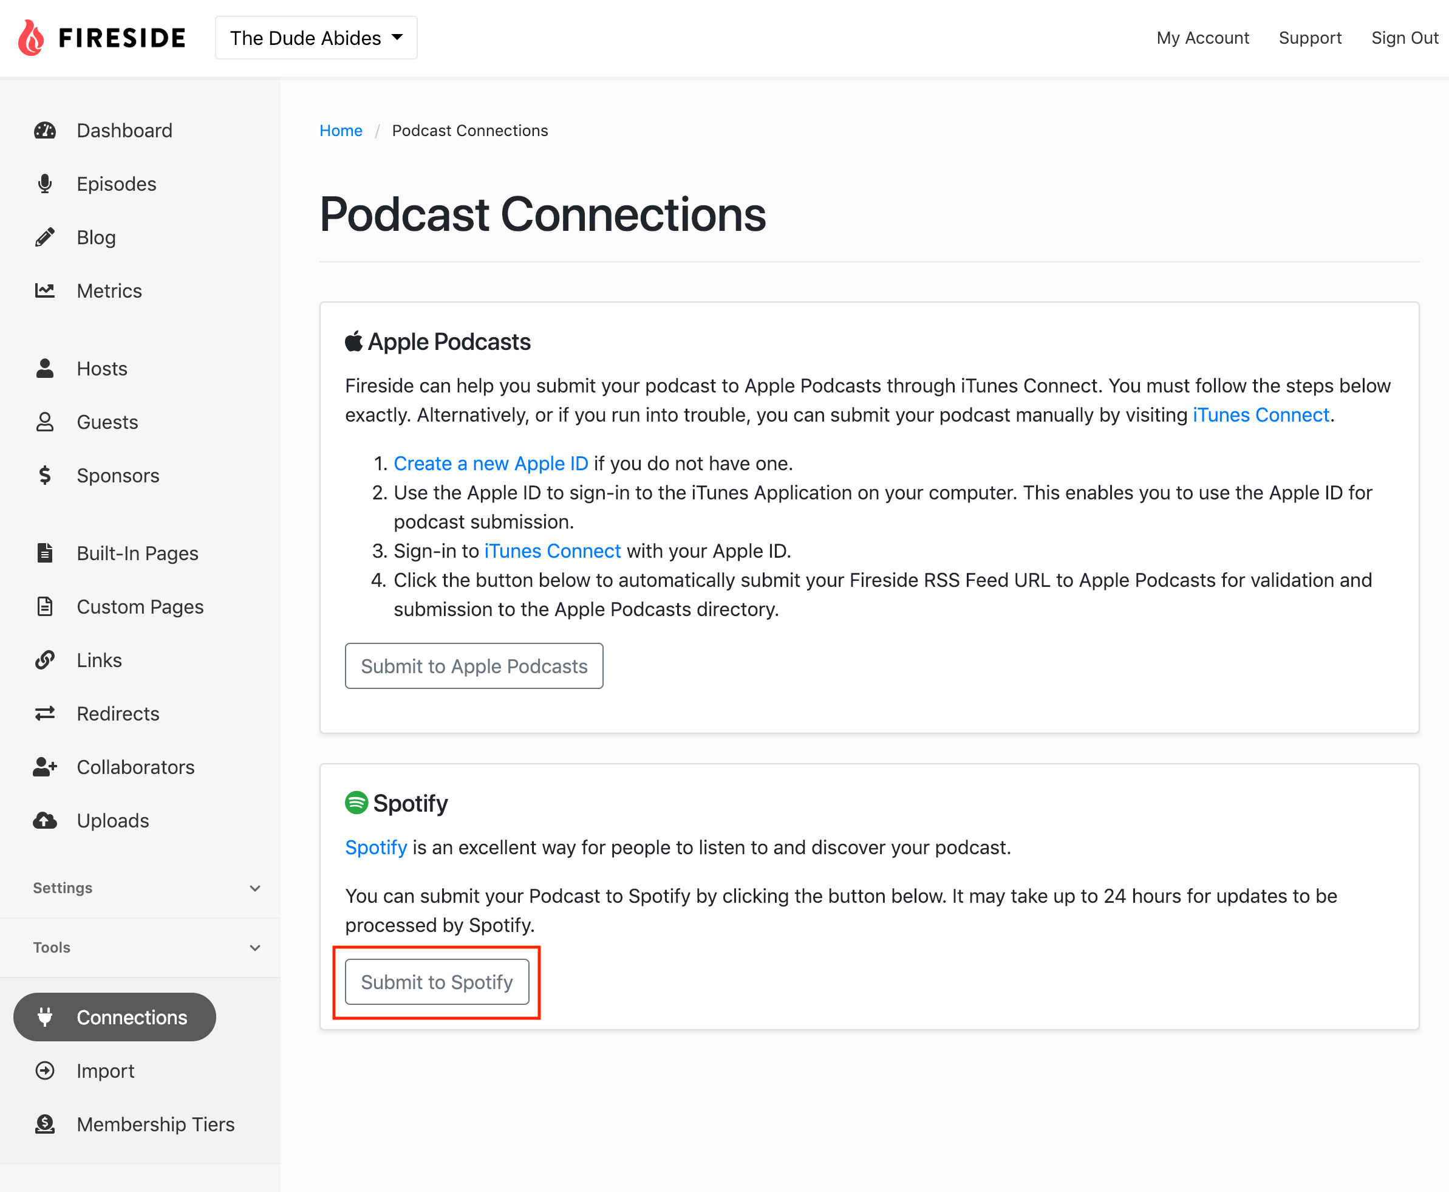Click the FIRESIDE wordmark
Image resolution: width=1449 pixels, height=1192 pixels.
click(122, 38)
